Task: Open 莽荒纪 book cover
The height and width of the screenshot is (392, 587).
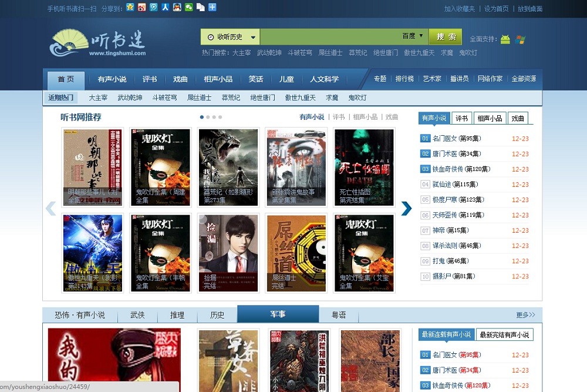Action: [228, 167]
